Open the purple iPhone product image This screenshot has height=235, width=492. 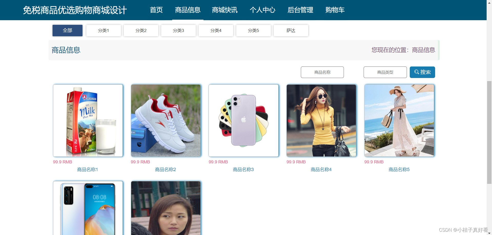coord(244,120)
